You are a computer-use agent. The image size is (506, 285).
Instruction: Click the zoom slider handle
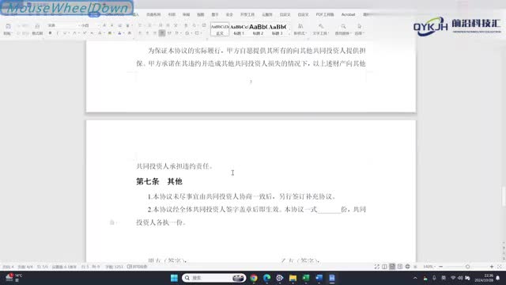pyautogui.click(x=467, y=267)
